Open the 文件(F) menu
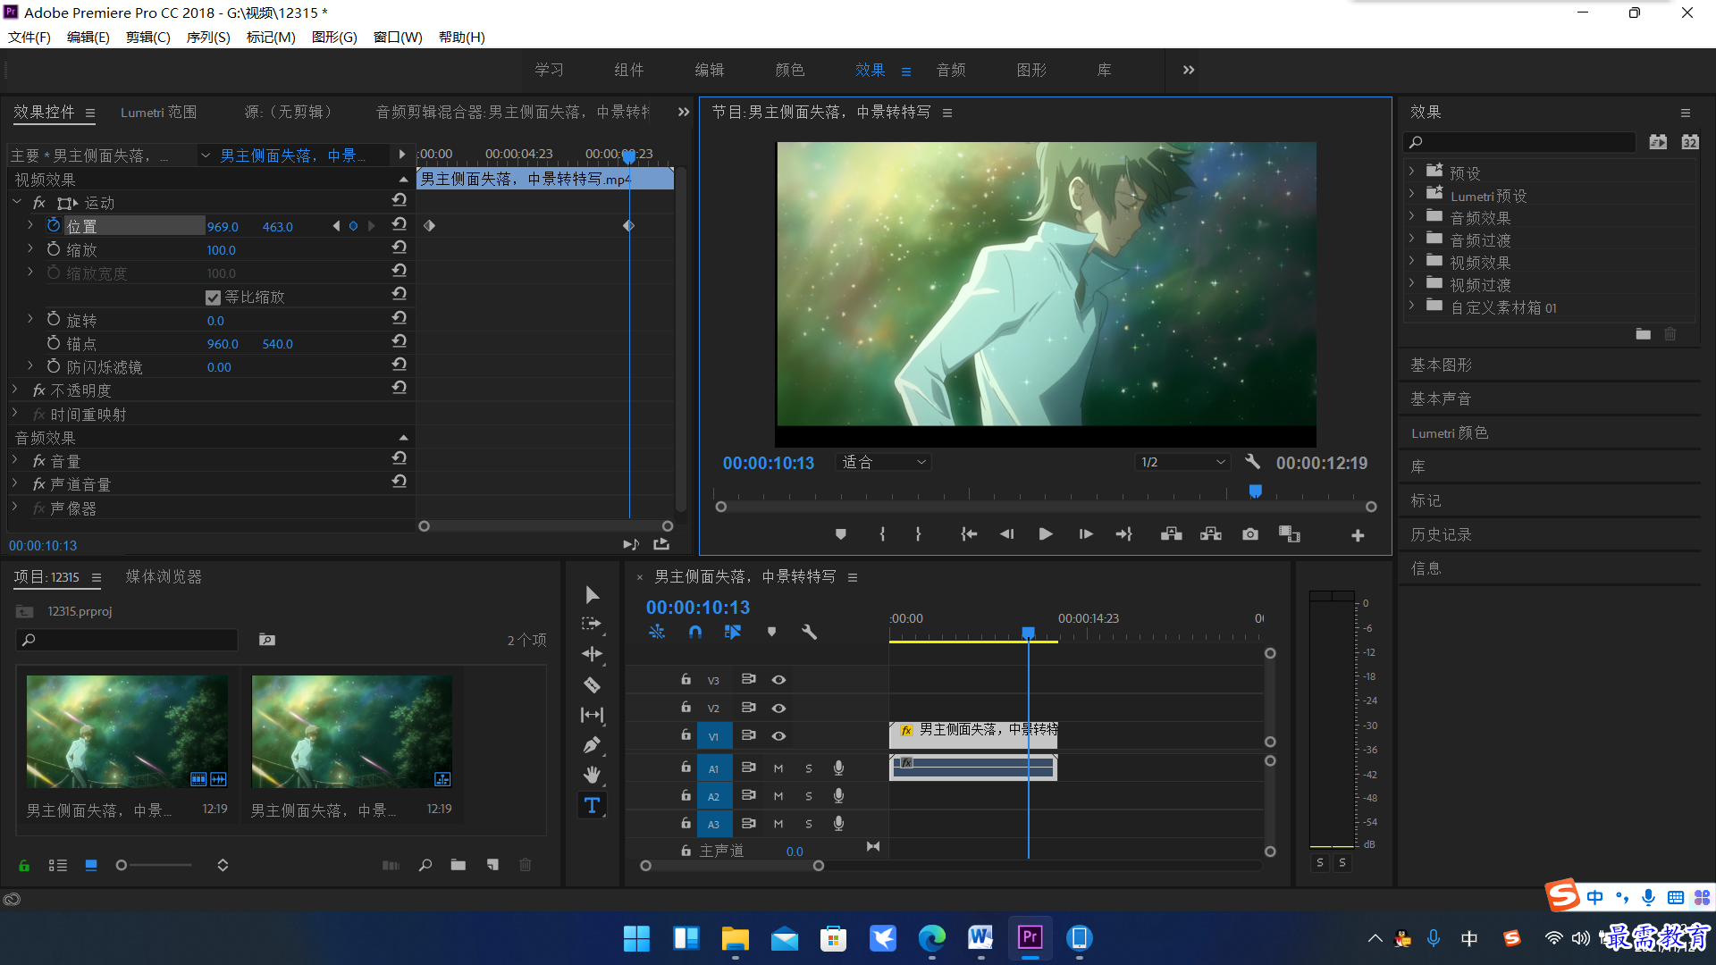Screen dimensions: 1716x965 [29, 37]
